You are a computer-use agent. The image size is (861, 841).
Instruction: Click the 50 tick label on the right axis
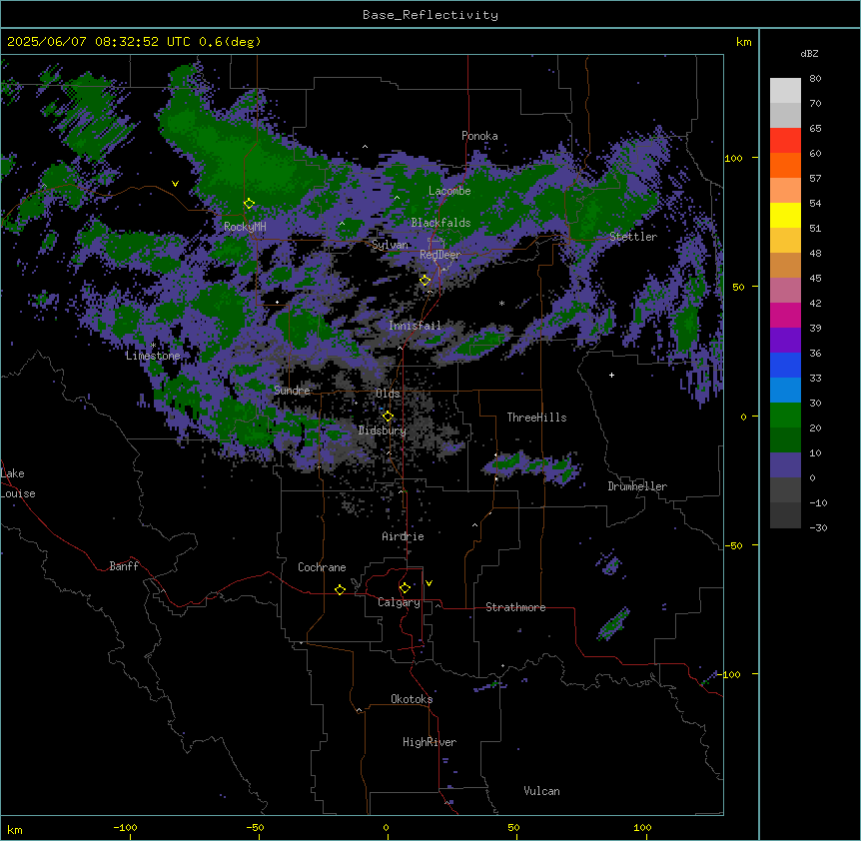click(x=738, y=287)
